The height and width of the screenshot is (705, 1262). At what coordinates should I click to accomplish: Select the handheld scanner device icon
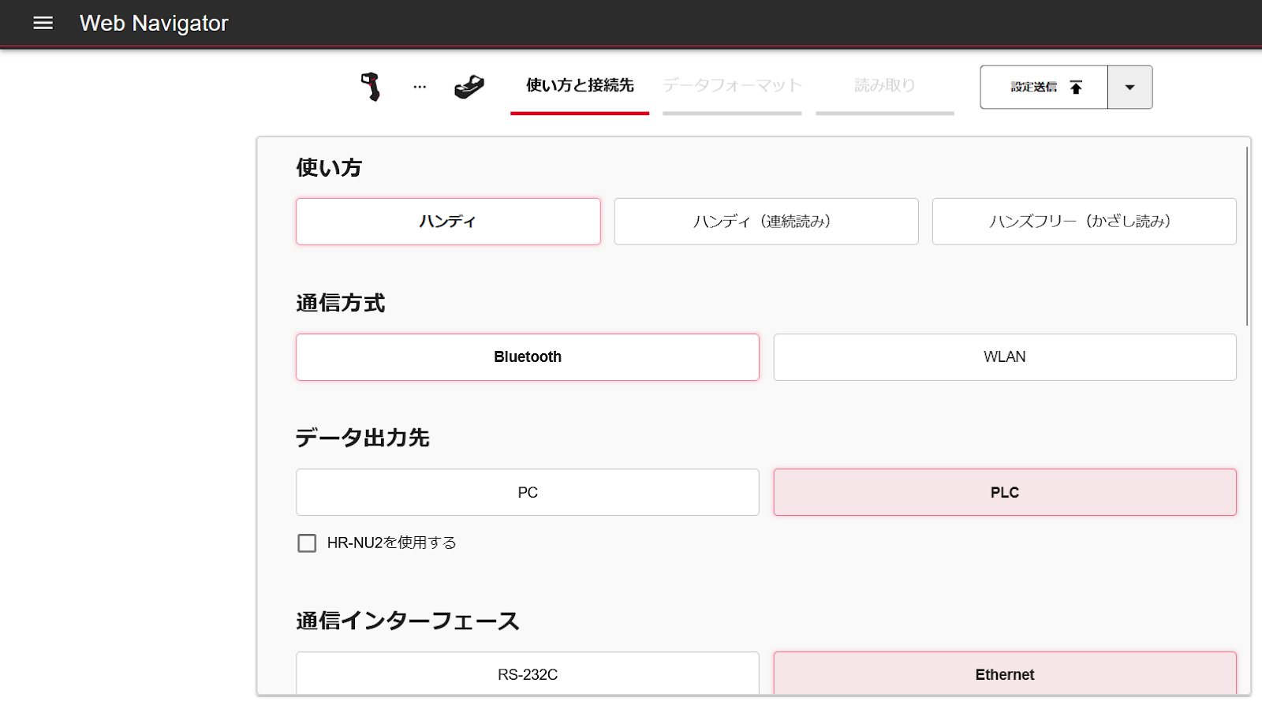[x=371, y=87]
